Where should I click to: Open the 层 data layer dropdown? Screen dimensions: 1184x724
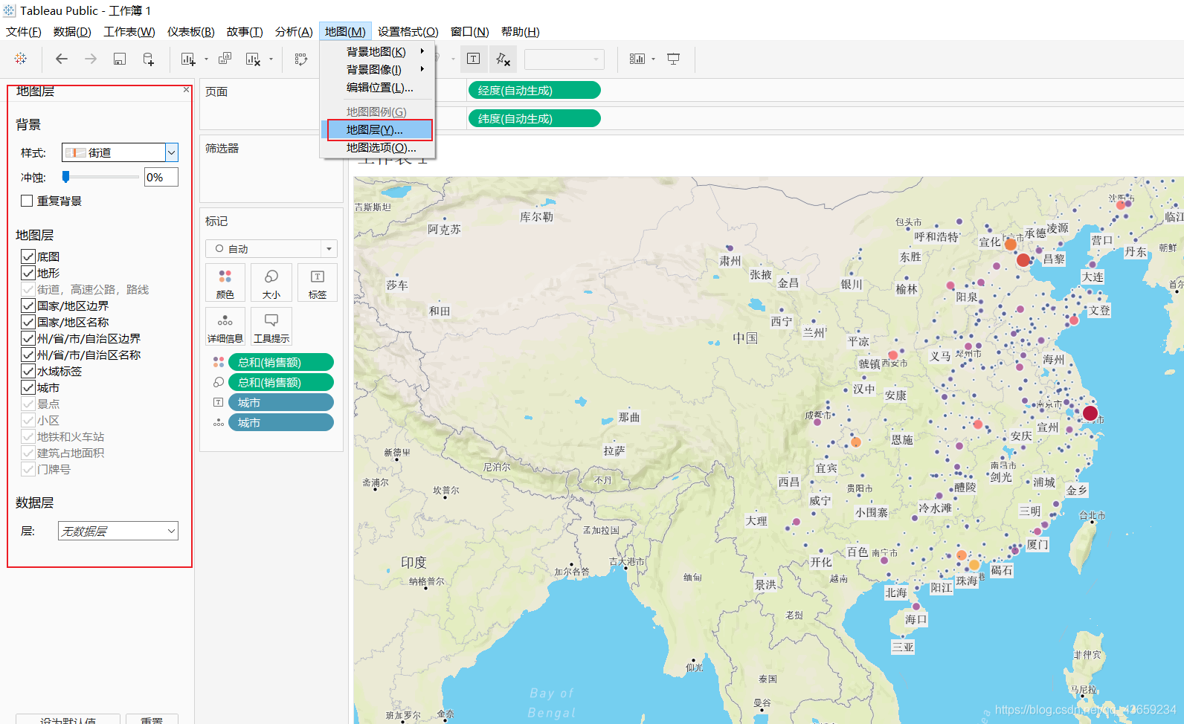[118, 531]
